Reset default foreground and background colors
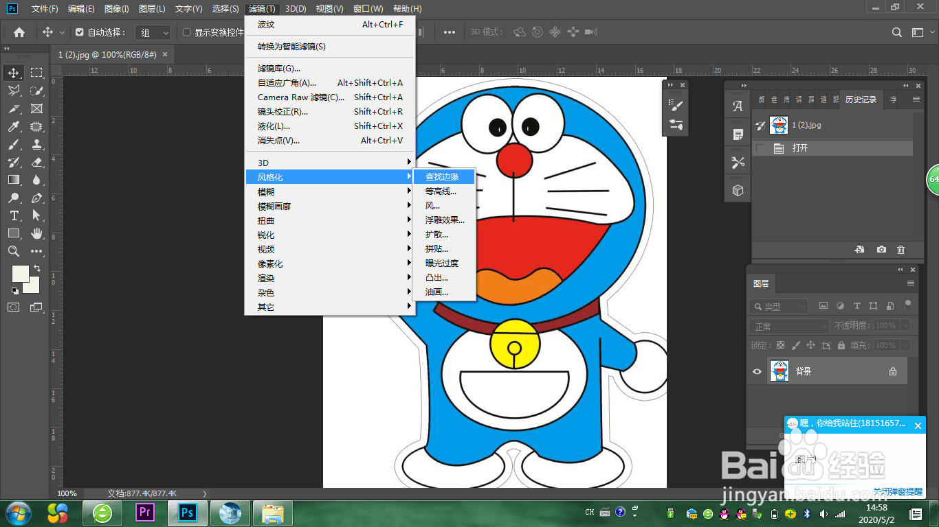 click(x=15, y=291)
